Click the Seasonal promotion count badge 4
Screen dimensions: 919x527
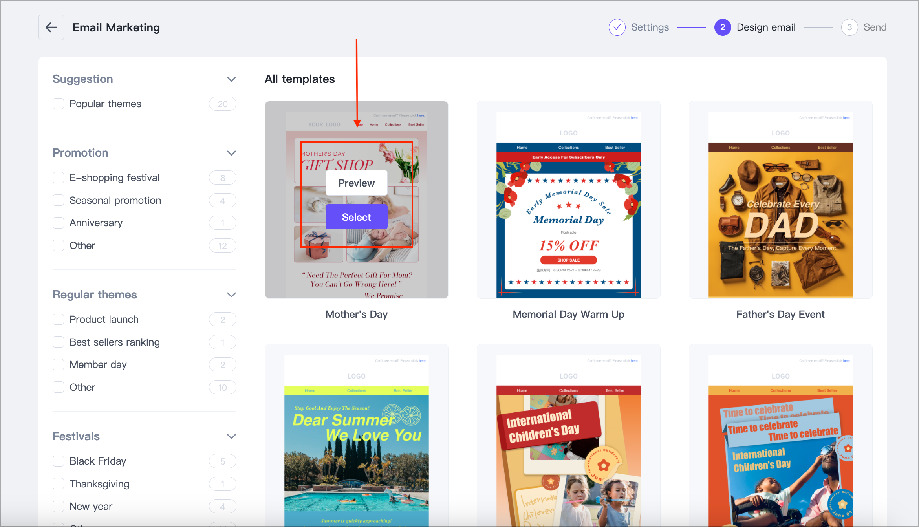click(223, 200)
